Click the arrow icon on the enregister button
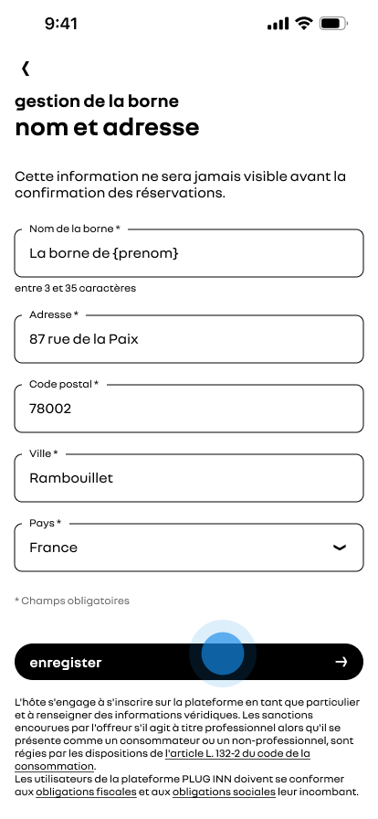Screen dimensions: 378x819 341,662
